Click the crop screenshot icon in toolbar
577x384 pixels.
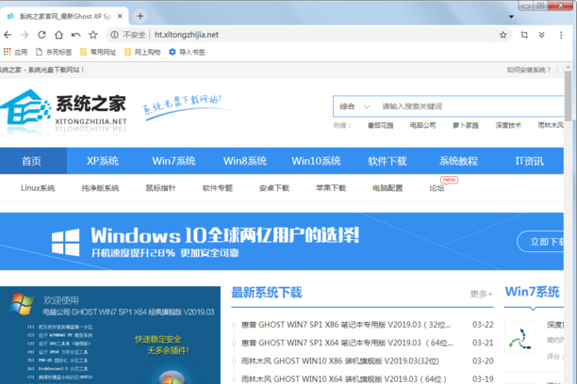pos(524,35)
